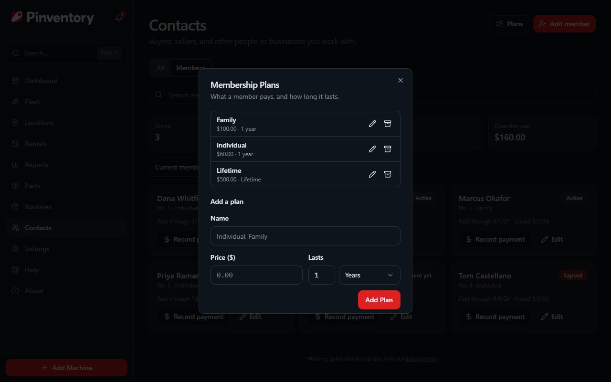Focus the plan Name input field
Viewport: 611px width, 382px height.
coord(305,236)
